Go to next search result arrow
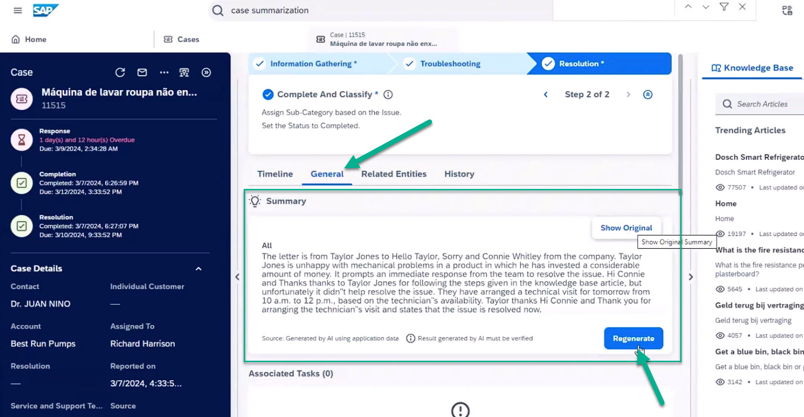 point(706,7)
